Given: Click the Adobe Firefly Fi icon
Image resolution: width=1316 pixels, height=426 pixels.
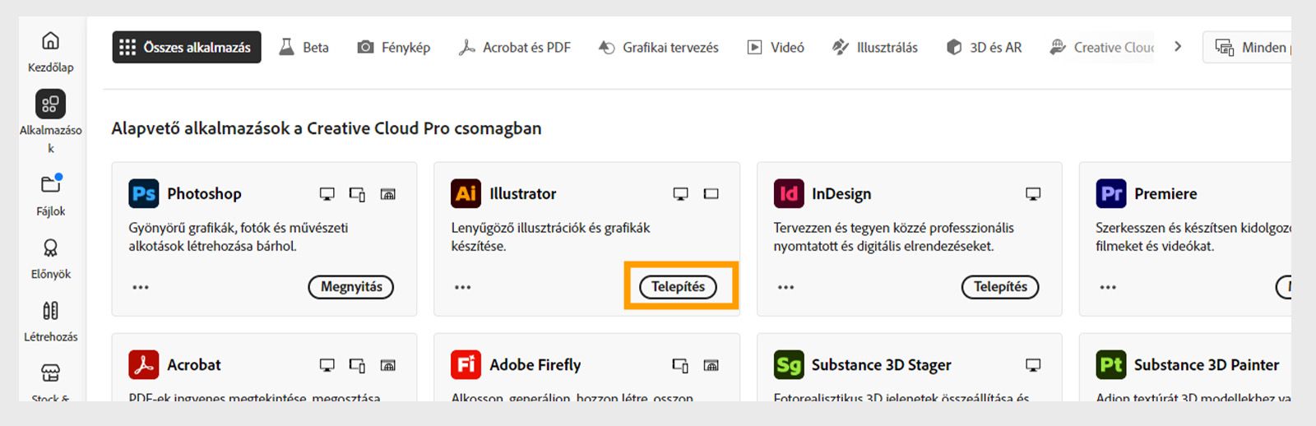Looking at the screenshot, I should click(466, 365).
